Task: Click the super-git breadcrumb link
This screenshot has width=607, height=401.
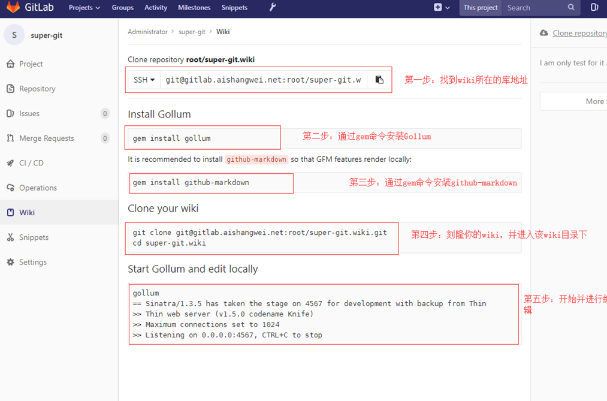Action: (x=192, y=32)
